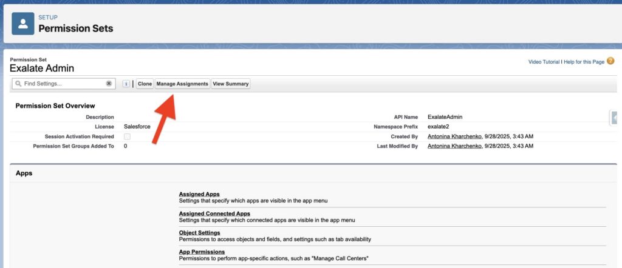Open the Video Tutorial link

543,62
